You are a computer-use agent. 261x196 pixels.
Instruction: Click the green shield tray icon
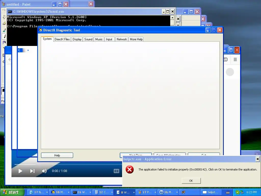tap(238, 192)
